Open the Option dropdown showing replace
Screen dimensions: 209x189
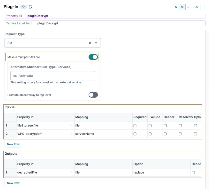click(x=188, y=172)
